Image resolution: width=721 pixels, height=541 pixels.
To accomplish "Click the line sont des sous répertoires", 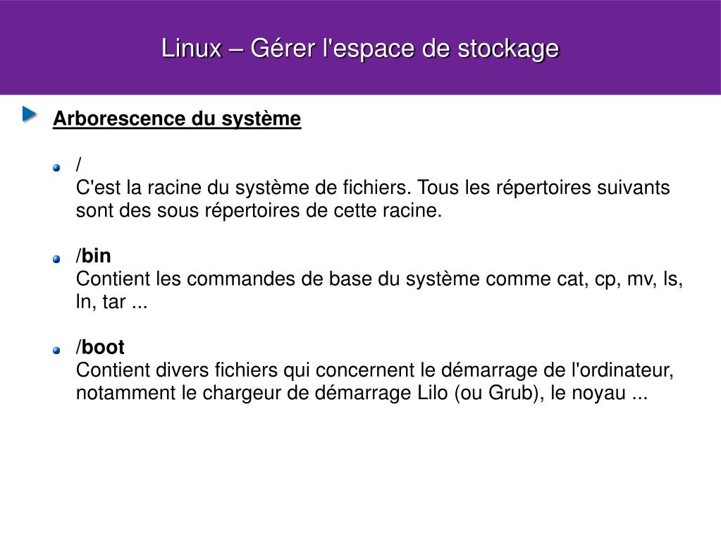I will coord(259,210).
